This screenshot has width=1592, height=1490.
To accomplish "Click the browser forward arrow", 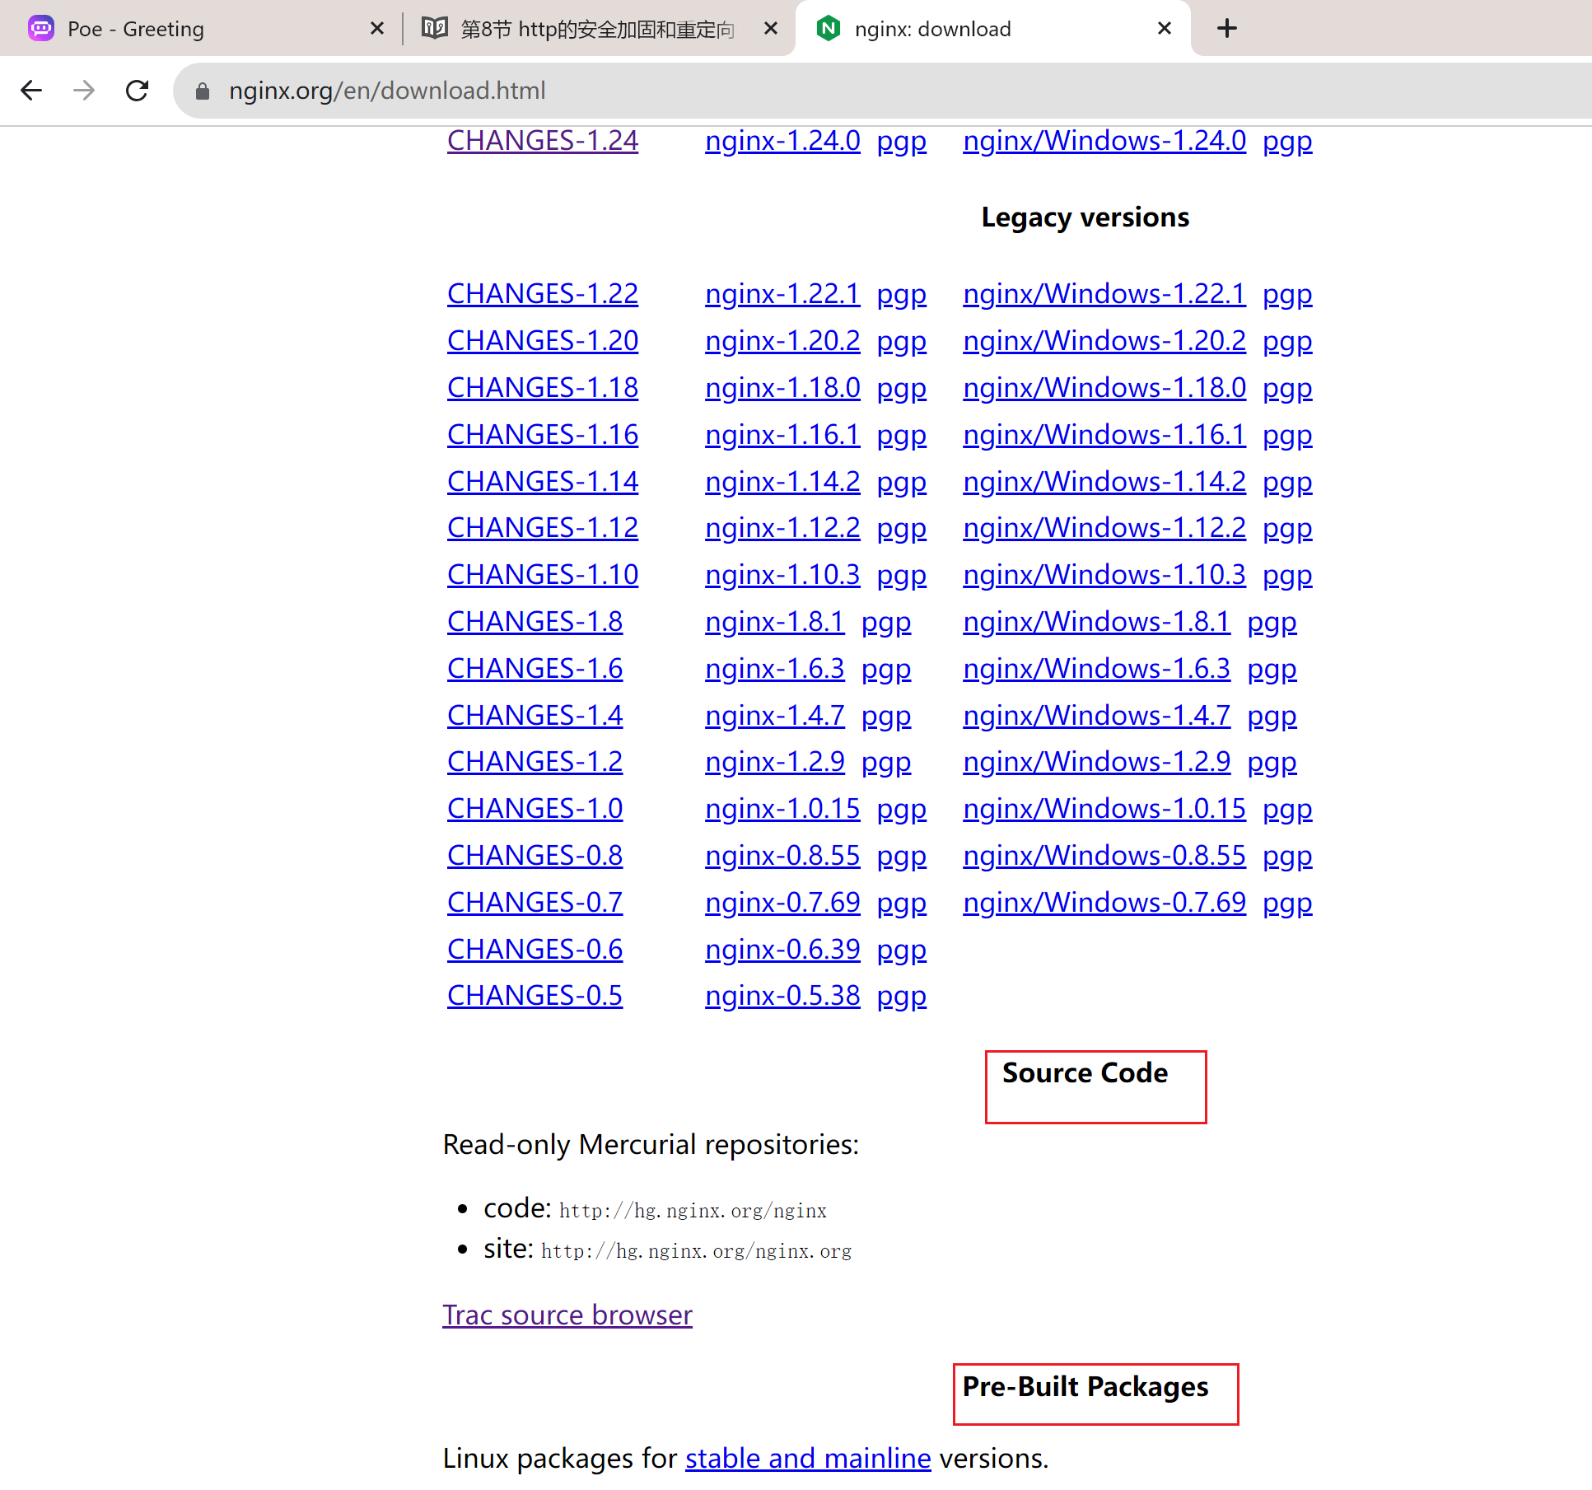I will (x=84, y=90).
